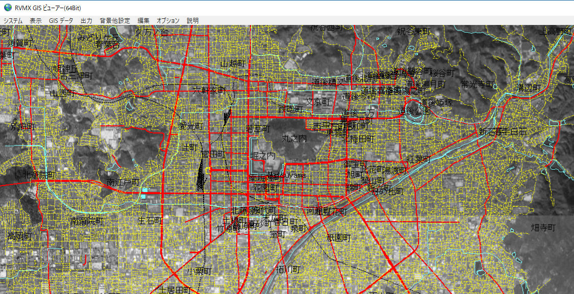
Task: Open the システム menu
Action: coord(13,21)
